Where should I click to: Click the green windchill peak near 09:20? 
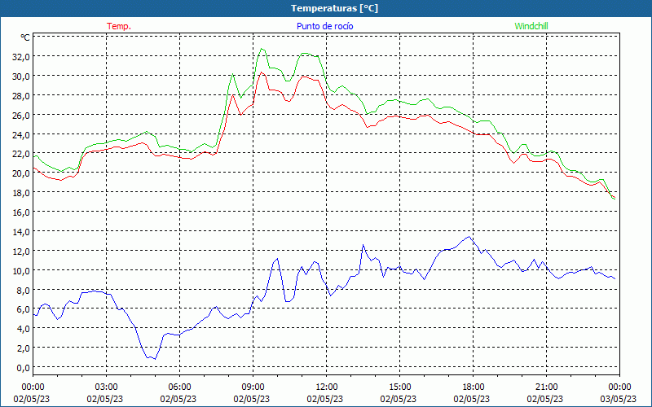point(261,49)
